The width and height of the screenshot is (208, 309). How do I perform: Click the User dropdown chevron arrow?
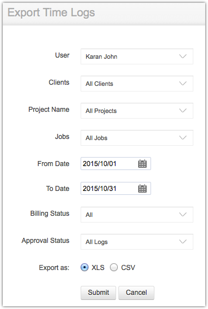(183, 56)
